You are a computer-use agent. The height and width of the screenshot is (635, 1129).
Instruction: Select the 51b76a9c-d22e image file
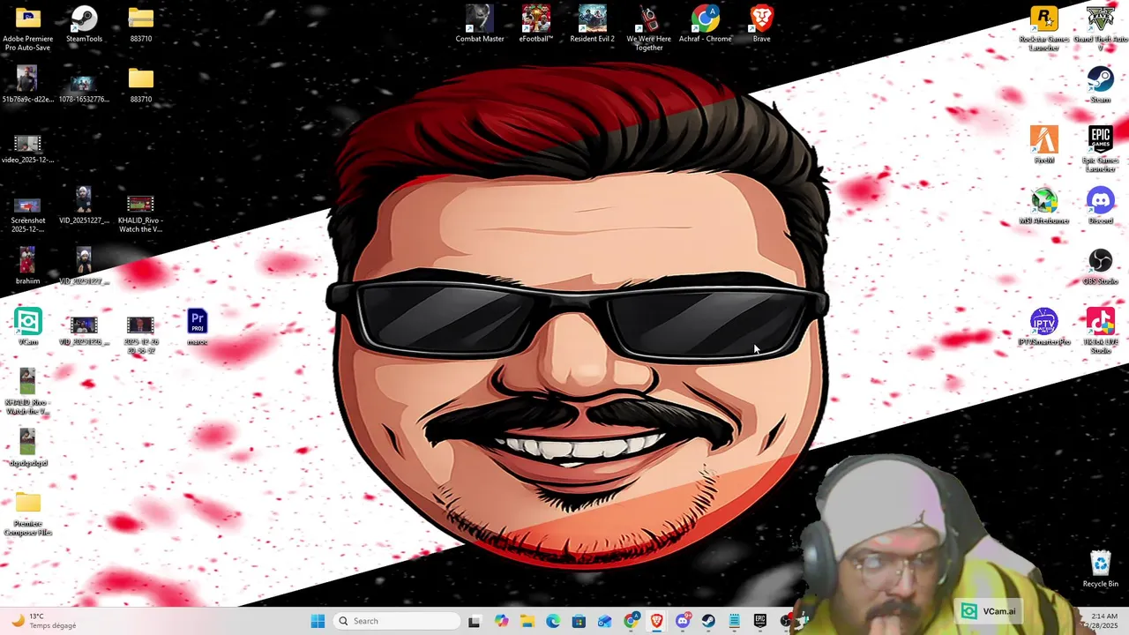pos(27,85)
